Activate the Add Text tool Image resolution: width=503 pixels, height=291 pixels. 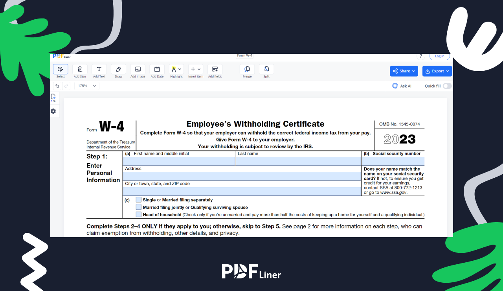[99, 71]
